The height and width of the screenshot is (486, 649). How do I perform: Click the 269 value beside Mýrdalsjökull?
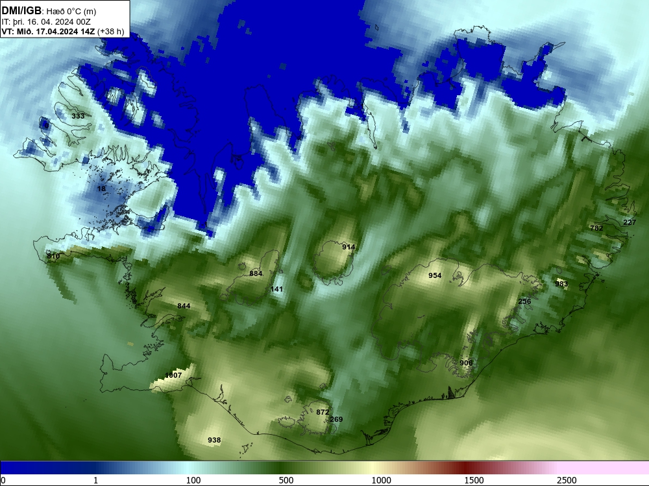coord(336,419)
